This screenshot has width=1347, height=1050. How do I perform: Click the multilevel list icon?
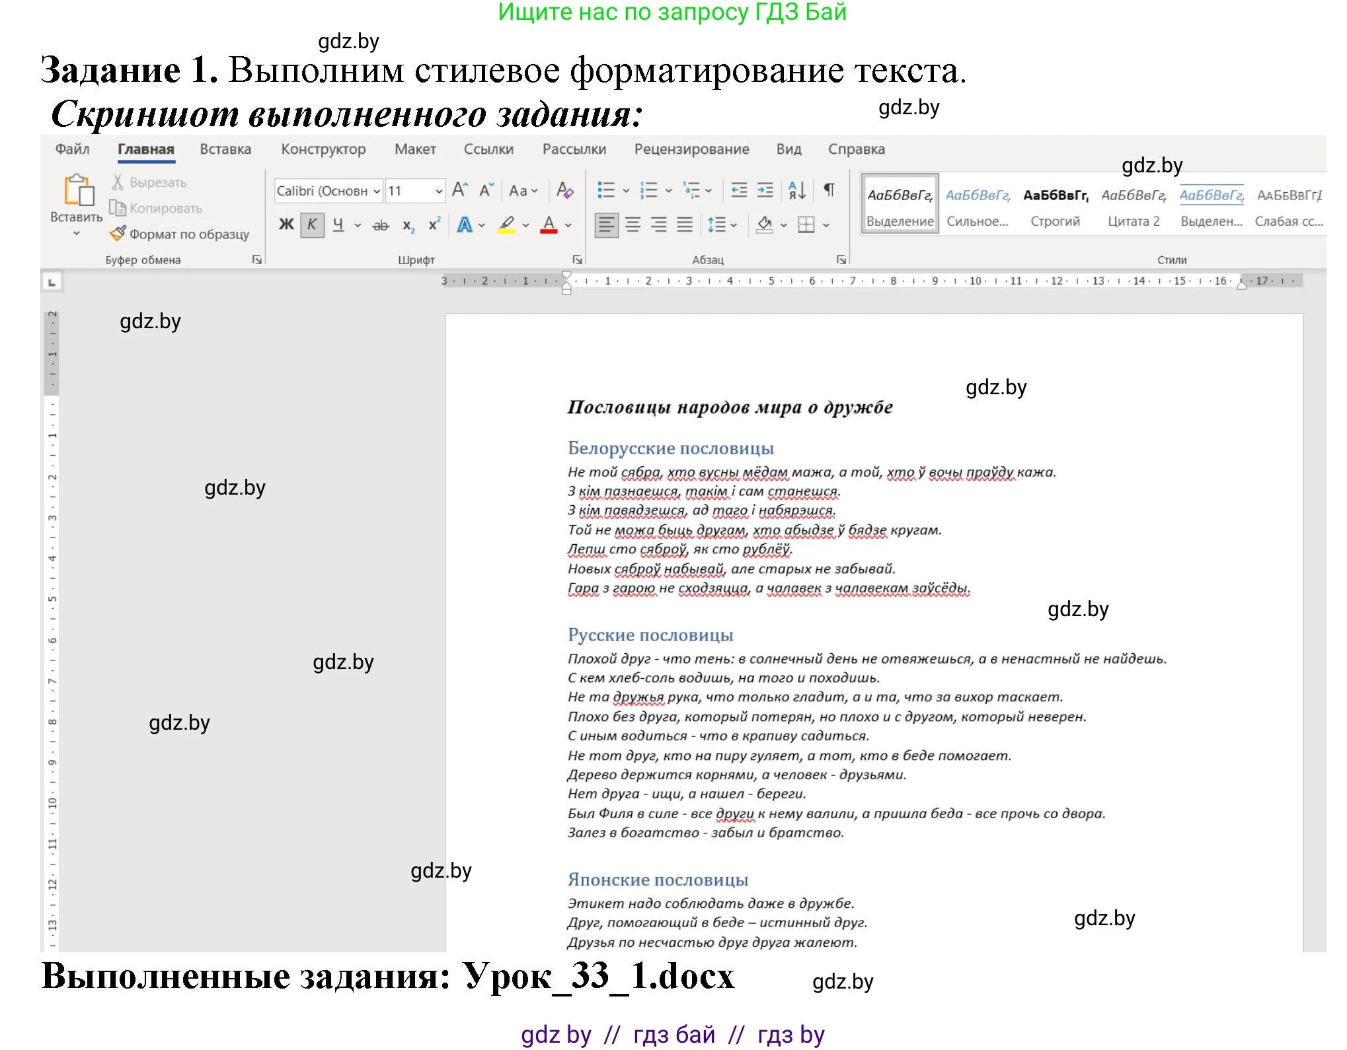tap(691, 190)
